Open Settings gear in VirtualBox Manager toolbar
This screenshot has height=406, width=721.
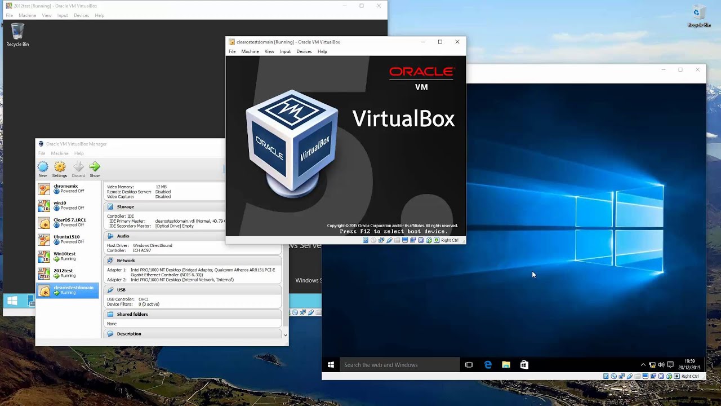[x=60, y=166]
